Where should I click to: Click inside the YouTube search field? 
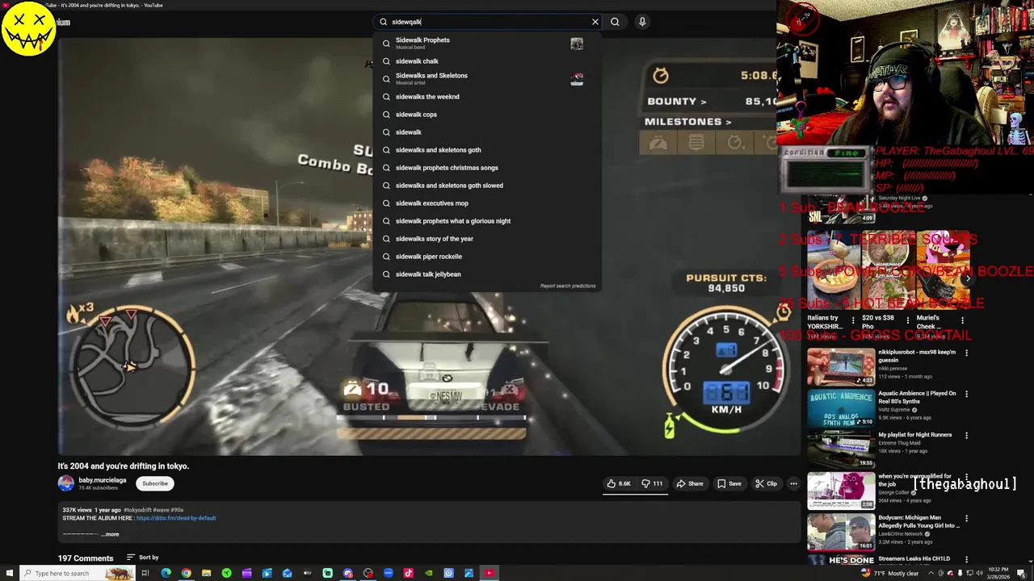tap(489, 22)
